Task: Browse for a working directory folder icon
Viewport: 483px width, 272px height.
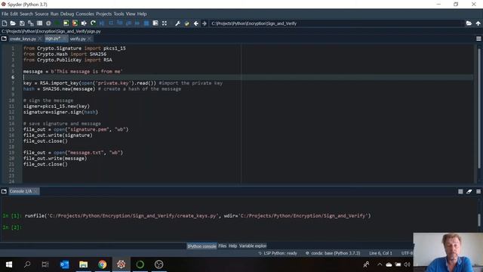Action: pyautogui.click(x=469, y=23)
